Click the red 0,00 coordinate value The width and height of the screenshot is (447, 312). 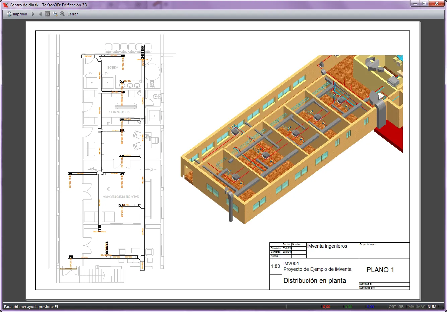(326, 307)
